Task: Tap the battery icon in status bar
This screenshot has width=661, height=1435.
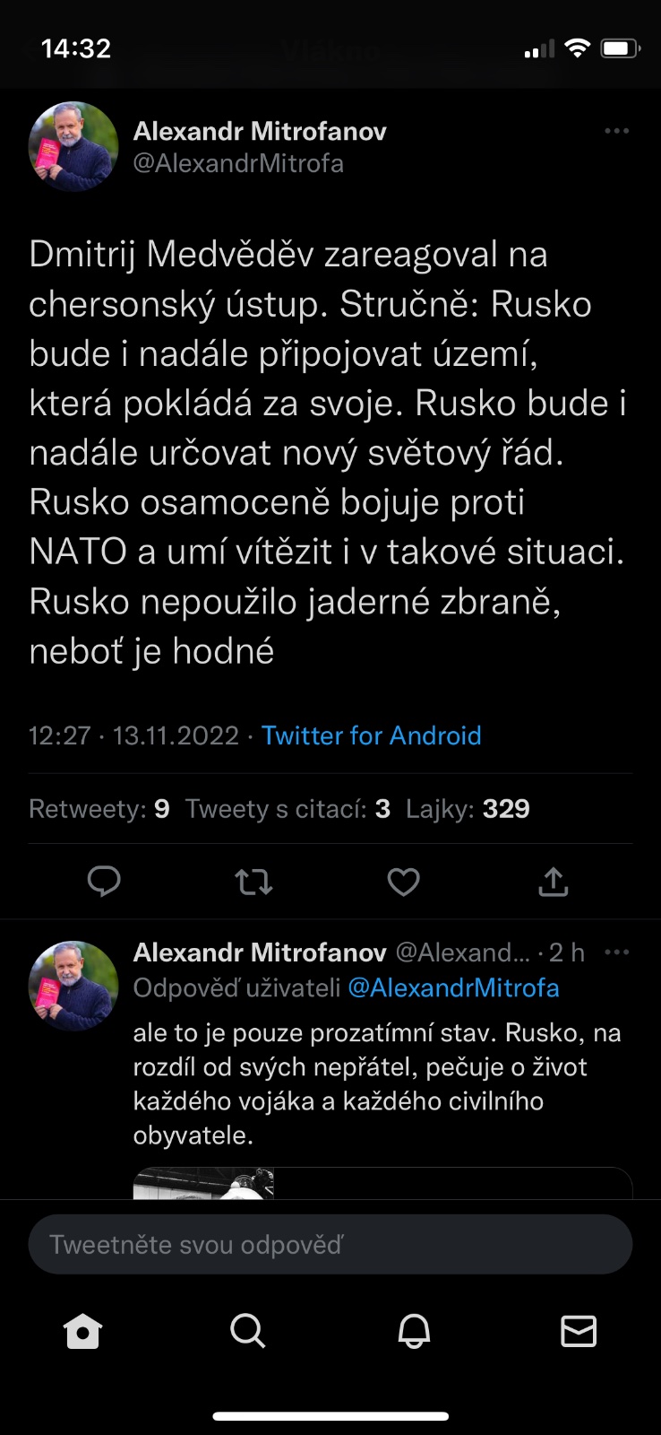Action: pos(620,48)
